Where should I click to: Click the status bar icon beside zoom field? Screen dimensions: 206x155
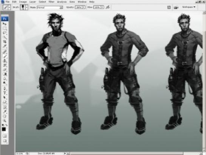click(27, 153)
